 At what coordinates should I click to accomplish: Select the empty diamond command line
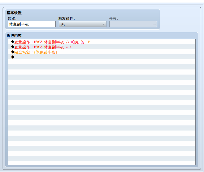coord(102,57)
